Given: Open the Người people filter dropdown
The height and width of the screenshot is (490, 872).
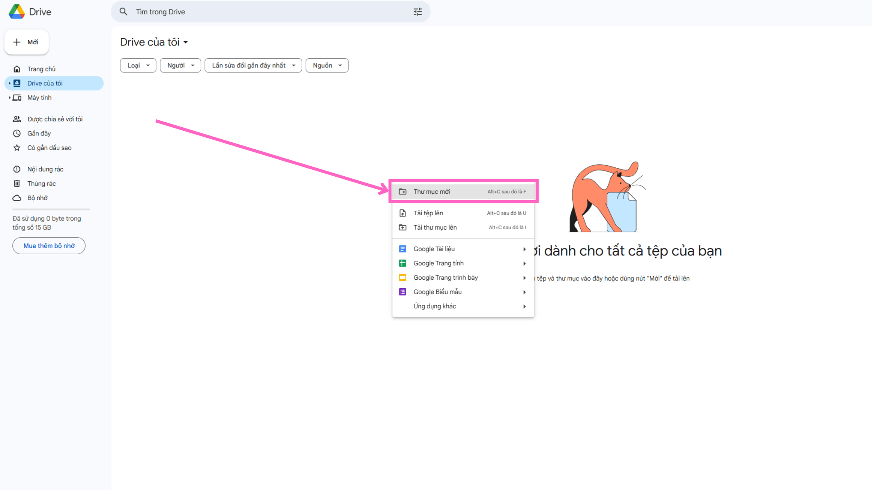Looking at the screenshot, I should coord(180,66).
